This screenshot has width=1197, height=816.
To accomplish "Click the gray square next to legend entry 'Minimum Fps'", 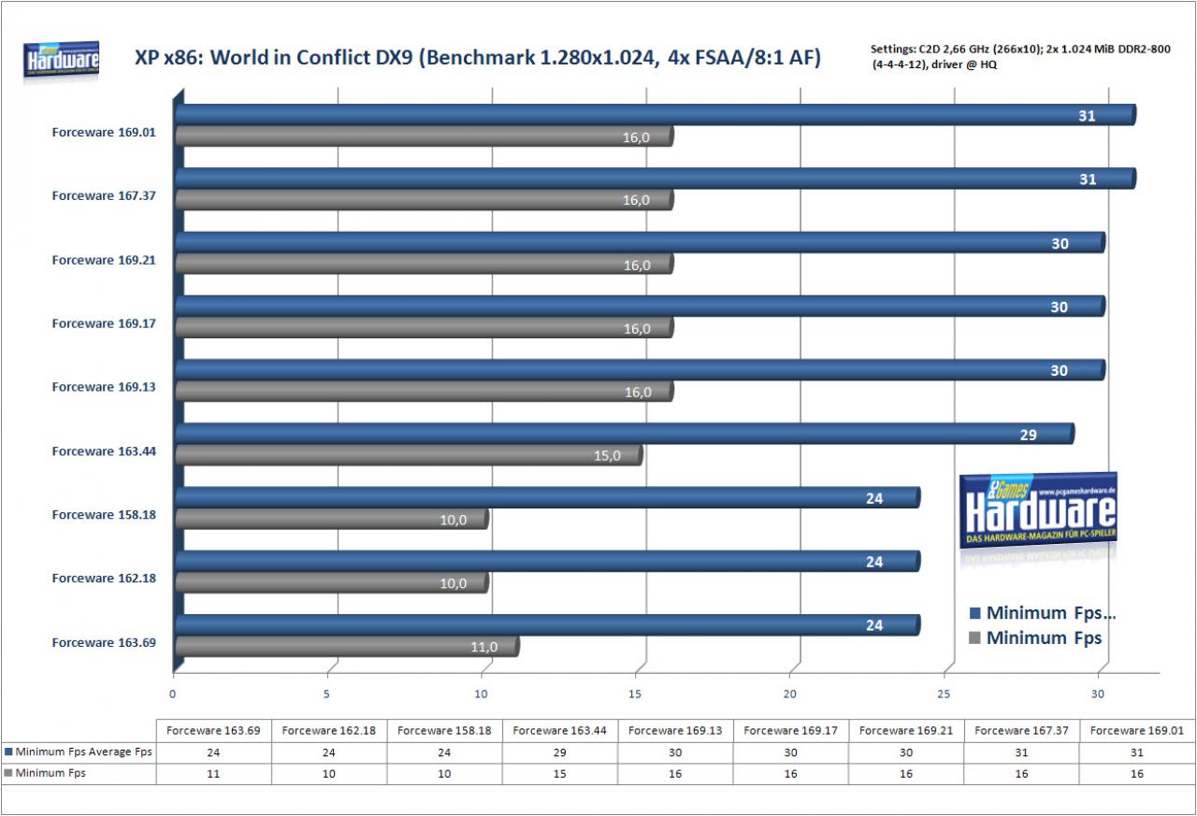I will coord(974,638).
